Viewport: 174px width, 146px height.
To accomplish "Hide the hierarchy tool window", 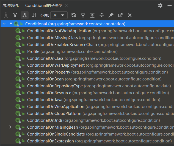I will point(169,6).
